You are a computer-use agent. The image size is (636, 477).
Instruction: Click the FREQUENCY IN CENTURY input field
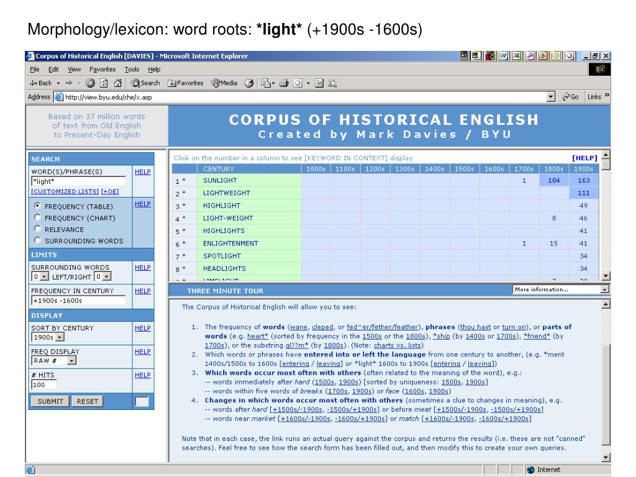tap(78, 301)
